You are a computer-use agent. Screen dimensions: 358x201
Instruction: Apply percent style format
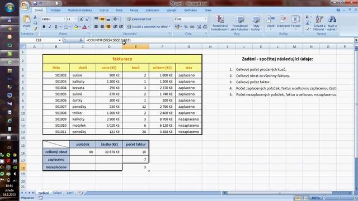coord(186,27)
